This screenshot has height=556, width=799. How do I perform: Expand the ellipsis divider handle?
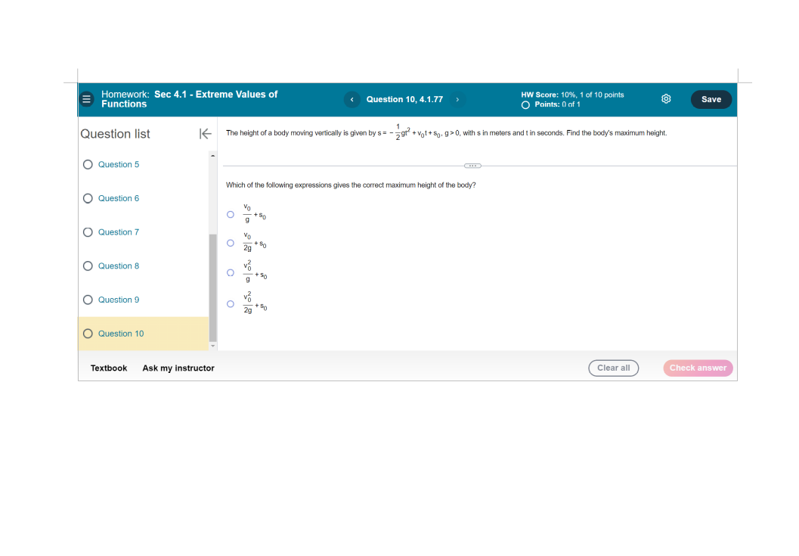(472, 166)
